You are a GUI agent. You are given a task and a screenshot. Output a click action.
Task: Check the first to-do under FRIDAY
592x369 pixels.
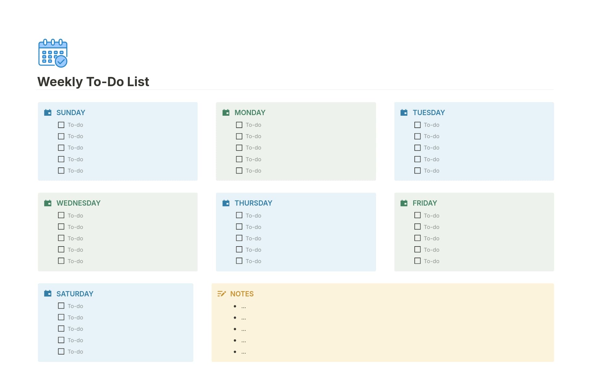click(417, 215)
